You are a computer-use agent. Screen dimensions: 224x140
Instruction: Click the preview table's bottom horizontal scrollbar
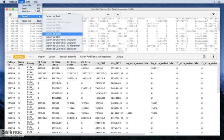[75, 134]
